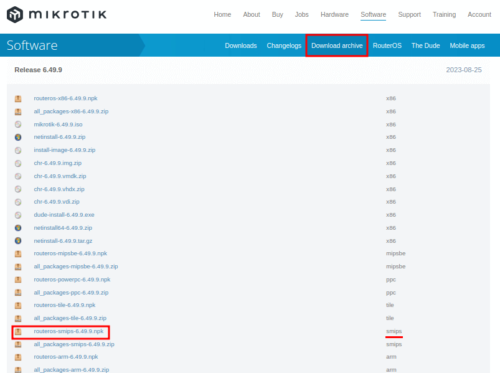Click package icon beside all_packages-ppc-6.49.9.zip
Screen dimensions: 500x373
pyautogui.click(x=18, y=293)
